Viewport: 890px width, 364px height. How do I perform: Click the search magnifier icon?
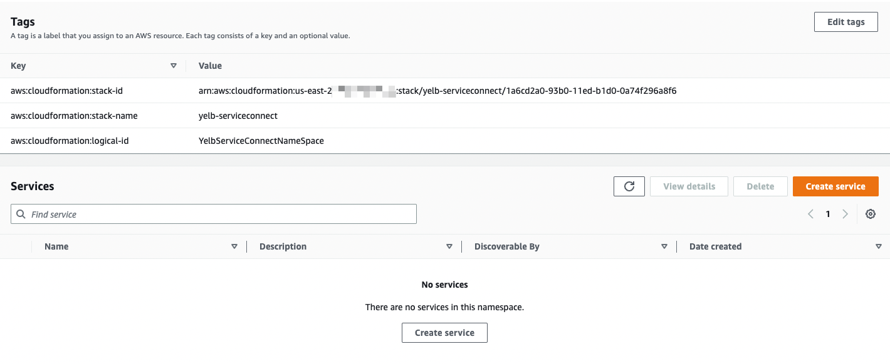[x=21, y=214]
